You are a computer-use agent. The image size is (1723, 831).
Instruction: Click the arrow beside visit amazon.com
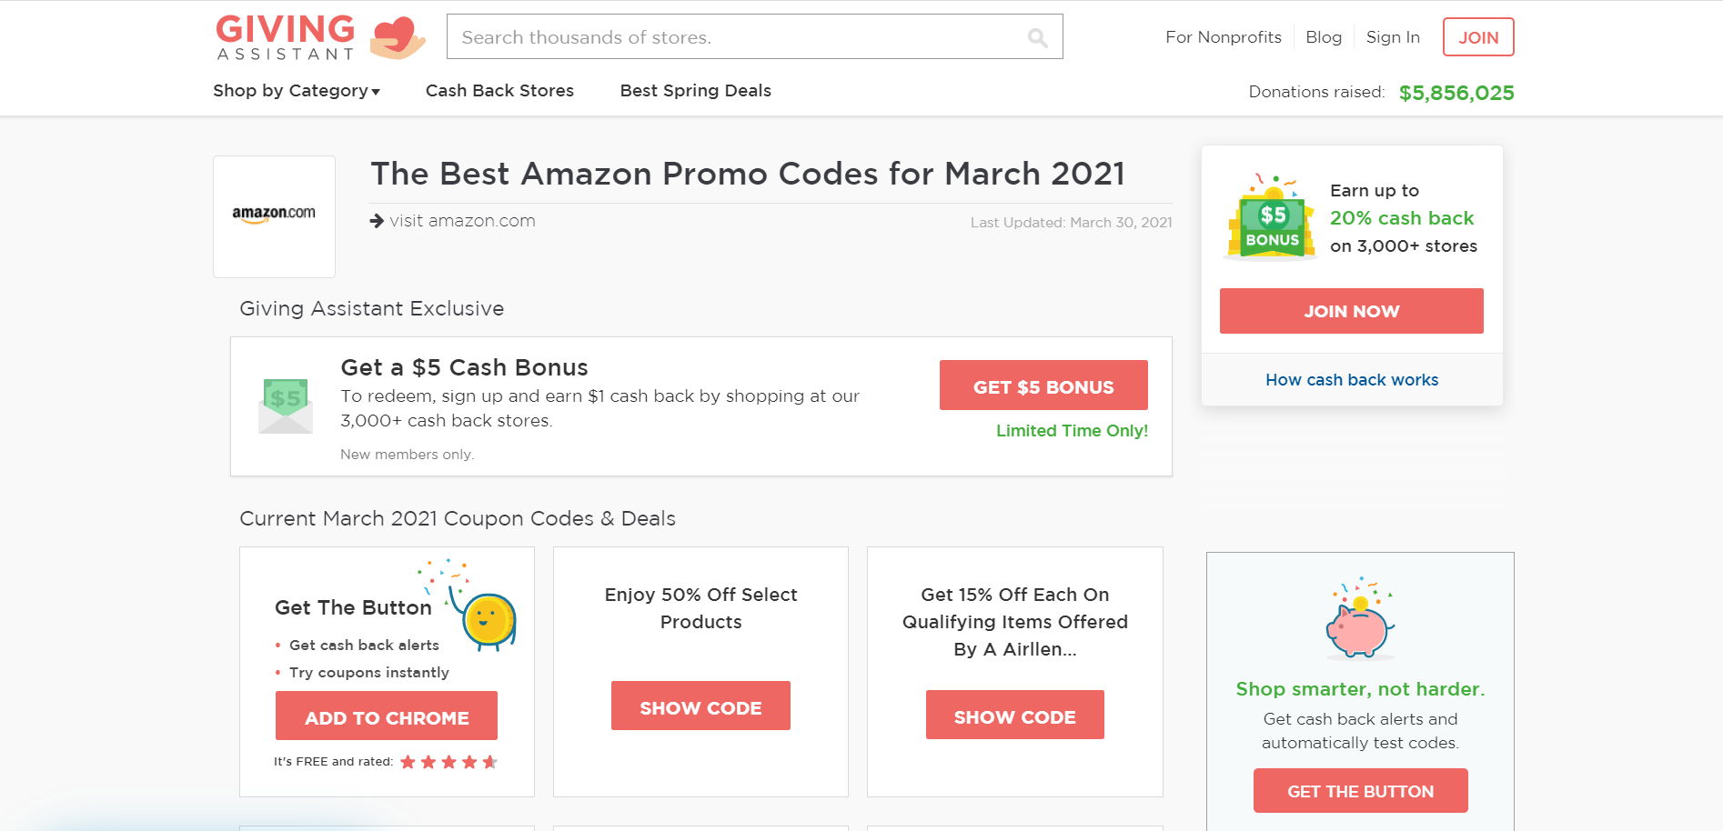pos(377,221)
